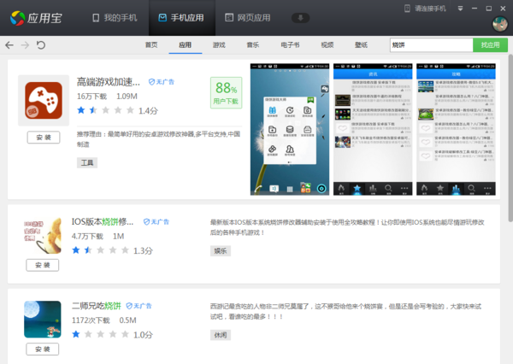513x364 pixels.
Task: Maximize the 应用宝 window
Action: [489, 9]
